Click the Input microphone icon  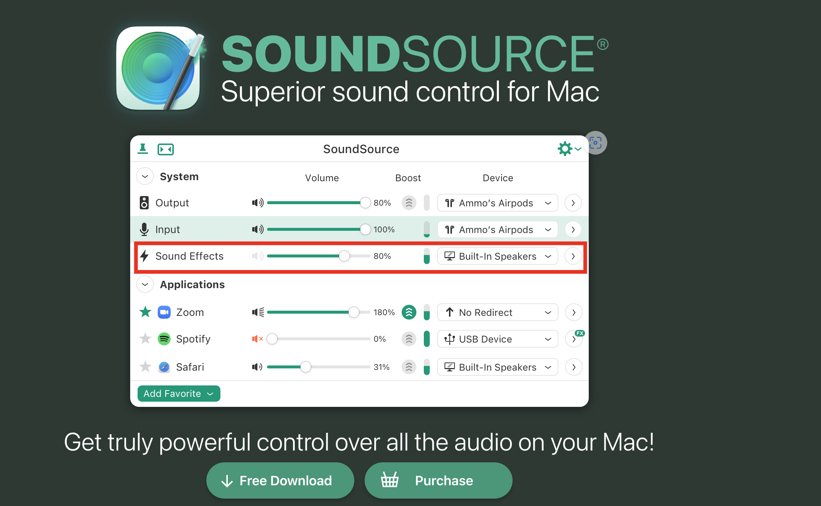[x=144, y=229]
